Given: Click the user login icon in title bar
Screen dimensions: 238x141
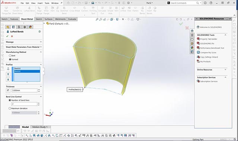Looking at the screenshot, I should [x=205, y=3].
